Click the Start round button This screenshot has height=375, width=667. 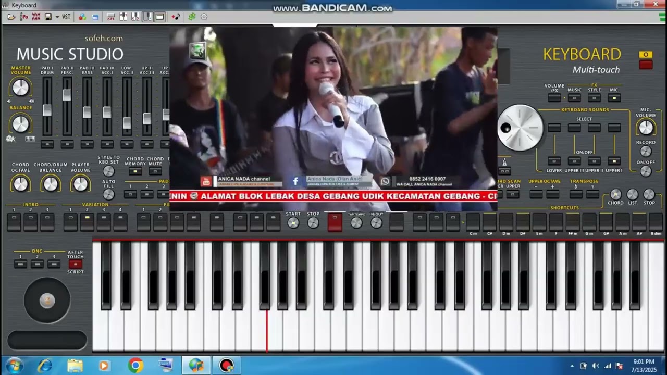pos(293,223)
